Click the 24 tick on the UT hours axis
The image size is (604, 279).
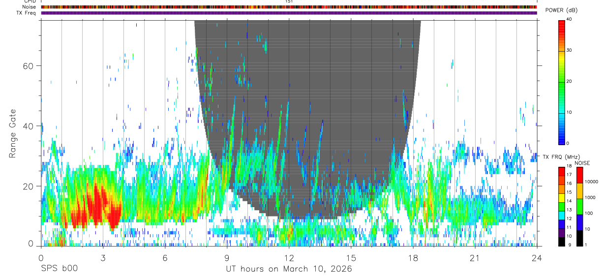[537, 257]
